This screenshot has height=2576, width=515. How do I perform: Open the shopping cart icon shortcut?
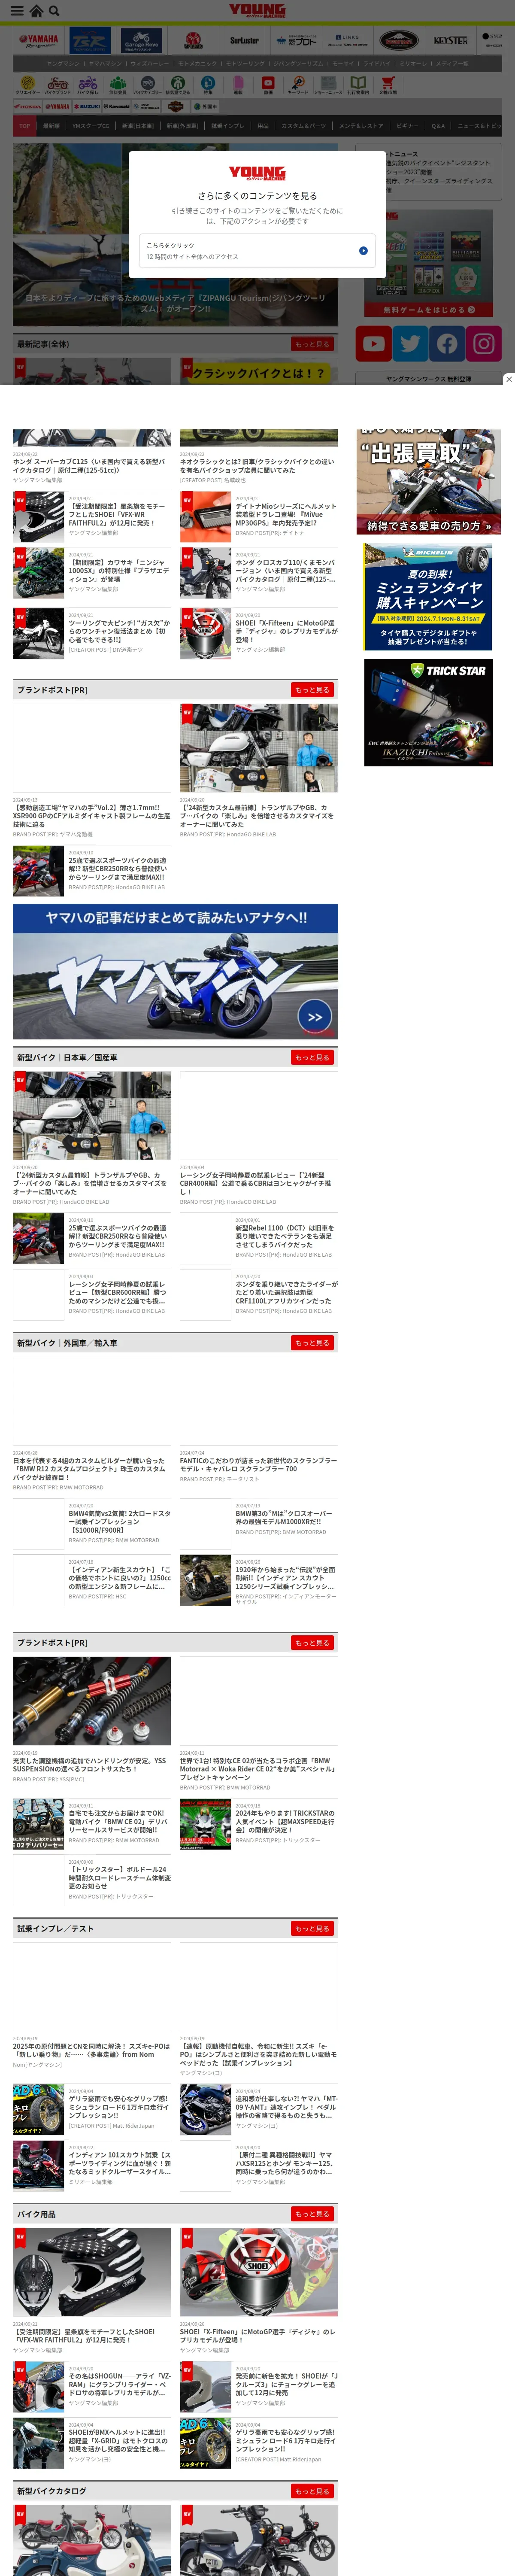pyautogui.click(x=387, y=85)
